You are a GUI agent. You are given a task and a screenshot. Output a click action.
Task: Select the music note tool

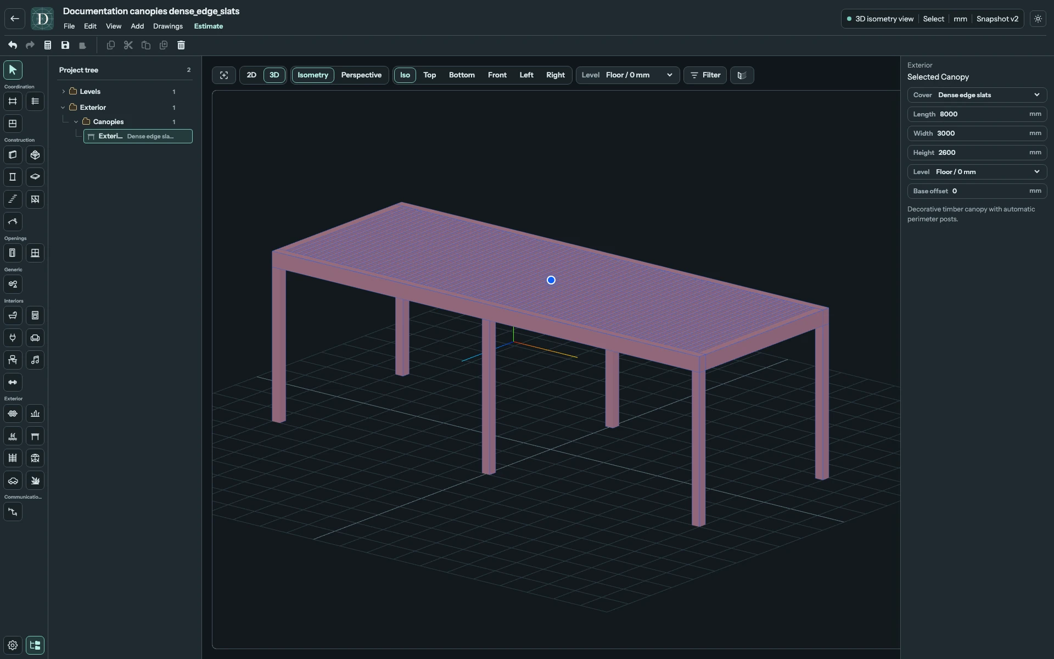tap(35, 360)
